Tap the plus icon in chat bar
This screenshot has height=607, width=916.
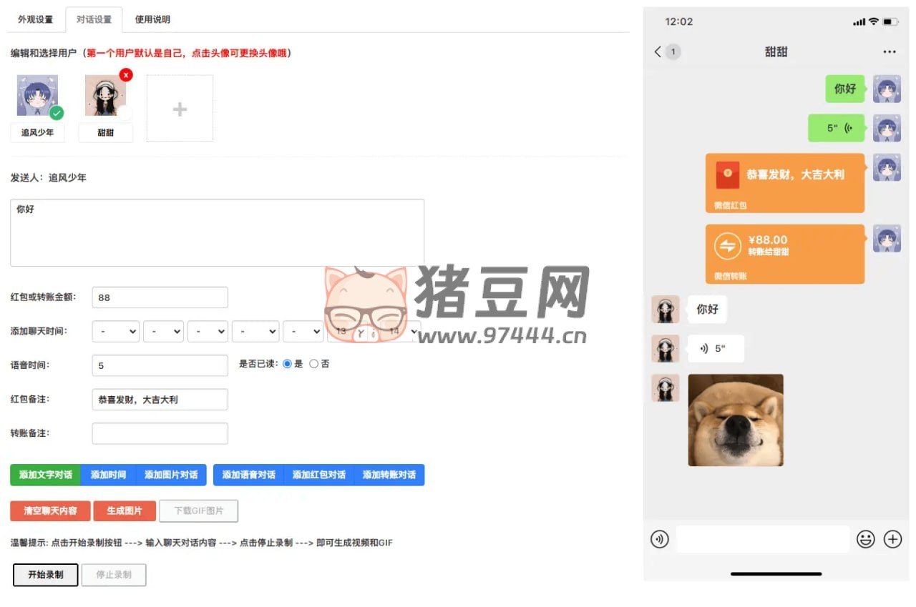(x=892, y=539)
